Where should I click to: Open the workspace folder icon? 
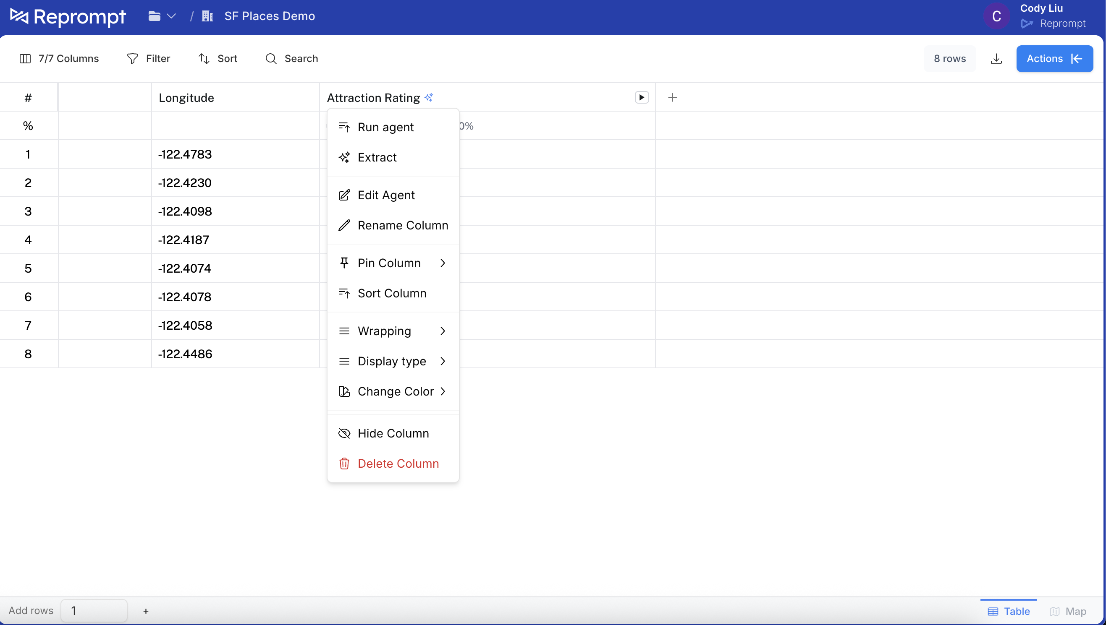[154, 16]
